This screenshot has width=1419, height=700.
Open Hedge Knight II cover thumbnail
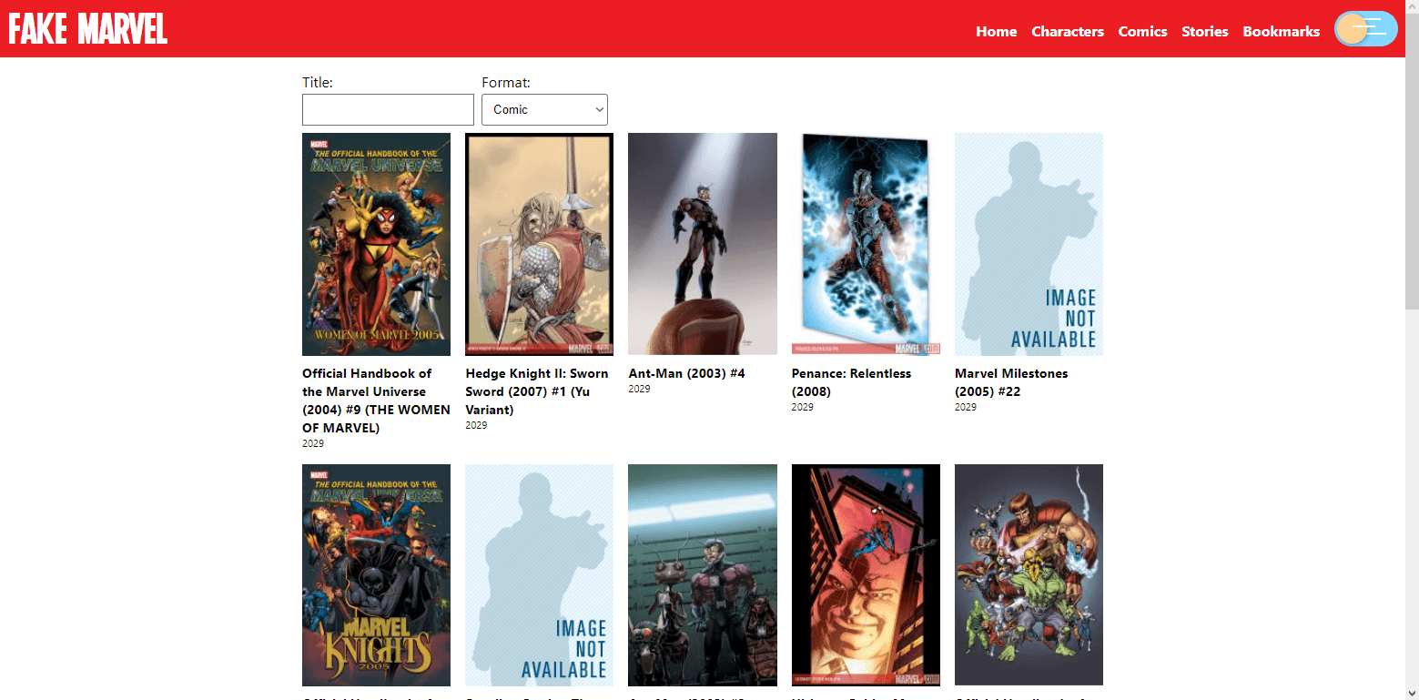pos(539,244)
